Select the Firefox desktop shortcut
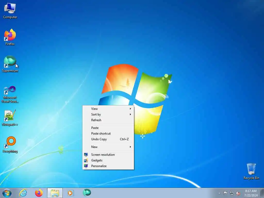 (x=10, y=37)
